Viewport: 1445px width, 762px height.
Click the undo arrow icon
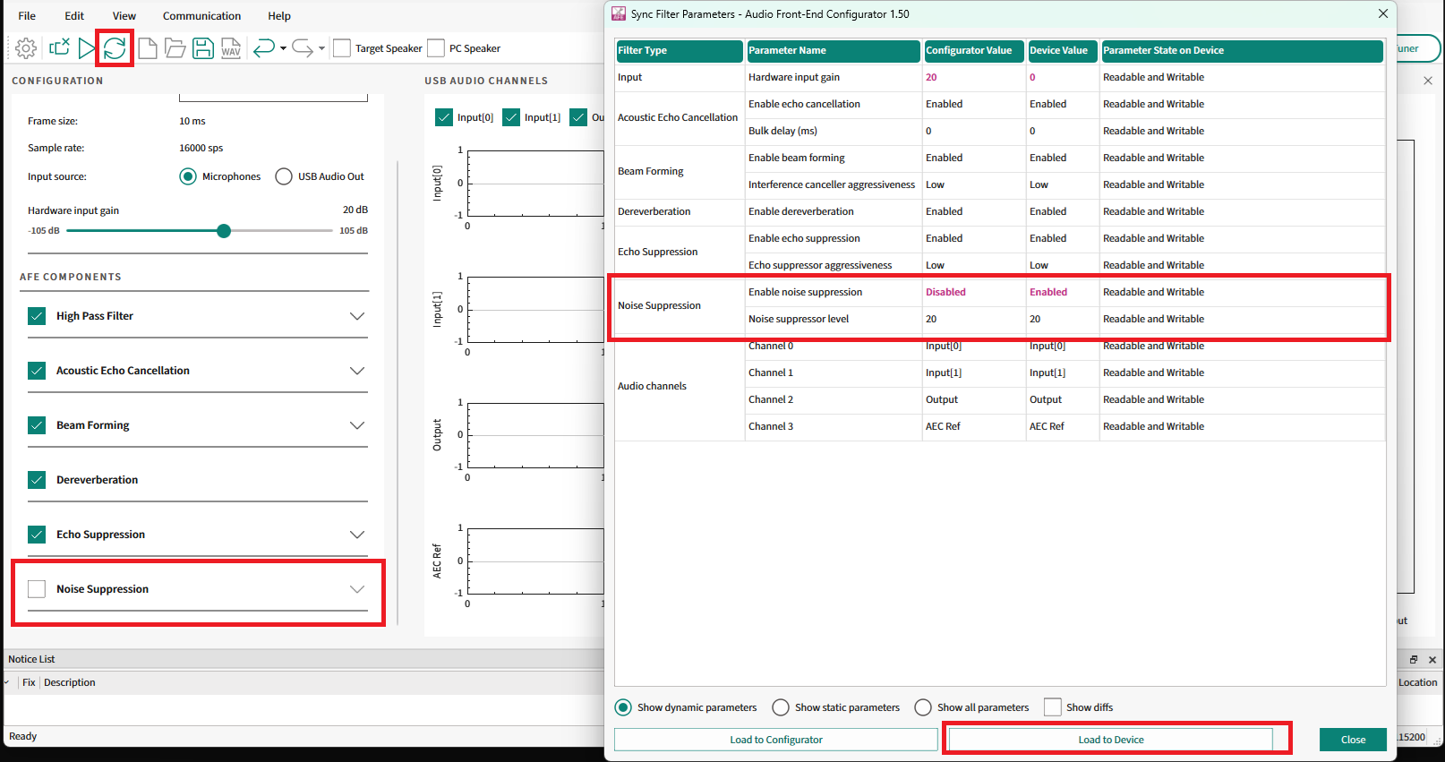pyautogui.click(x=263, y=48)
